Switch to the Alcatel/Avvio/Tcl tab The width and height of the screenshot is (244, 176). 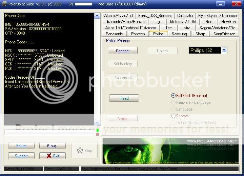119,16
